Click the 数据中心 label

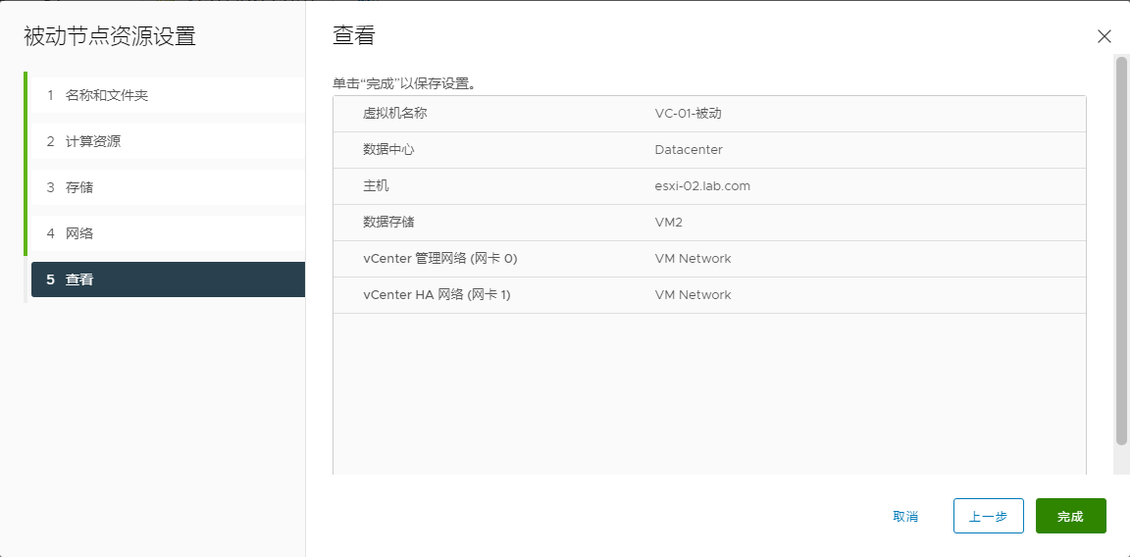389,150
